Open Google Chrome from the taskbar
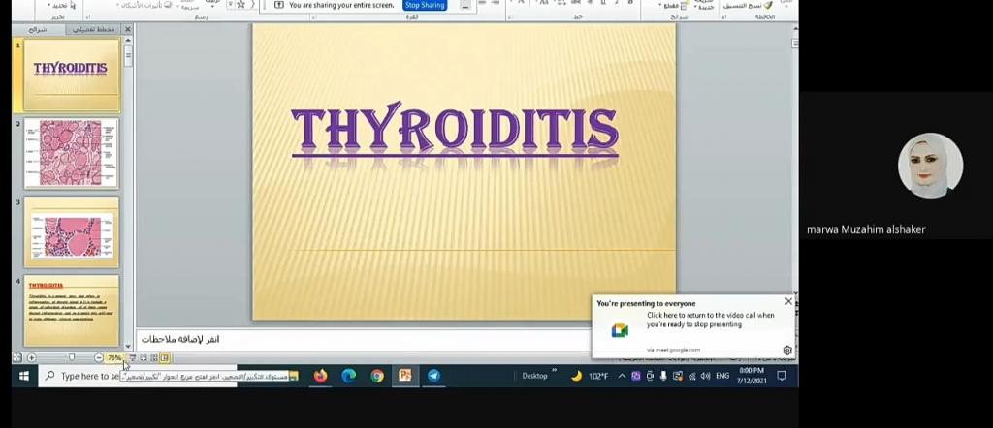 (377, 376)
